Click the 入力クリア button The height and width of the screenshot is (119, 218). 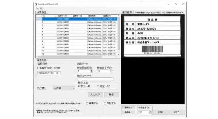click(95, 95)
